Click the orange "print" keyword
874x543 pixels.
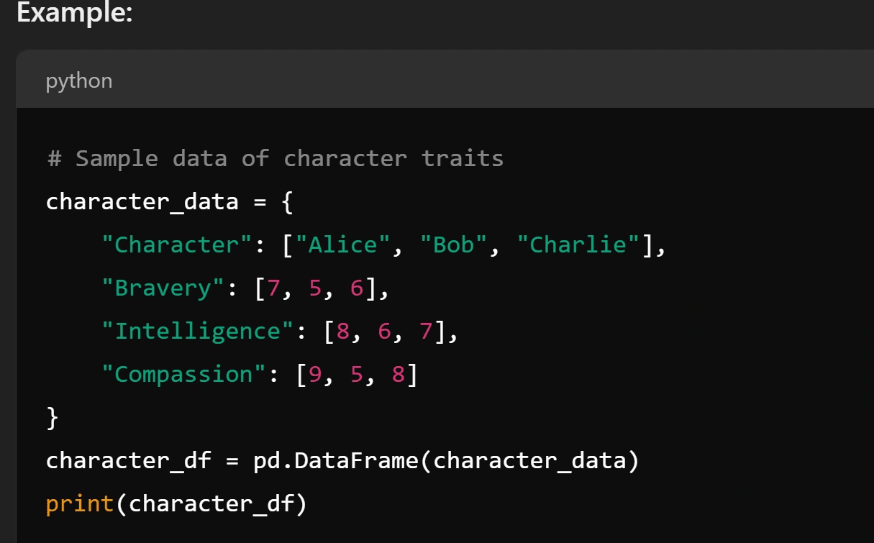click(80, 503)
